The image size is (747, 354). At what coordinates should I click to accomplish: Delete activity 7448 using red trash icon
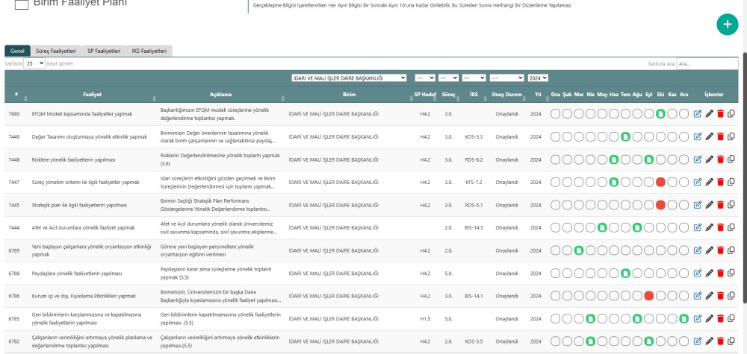720,159
